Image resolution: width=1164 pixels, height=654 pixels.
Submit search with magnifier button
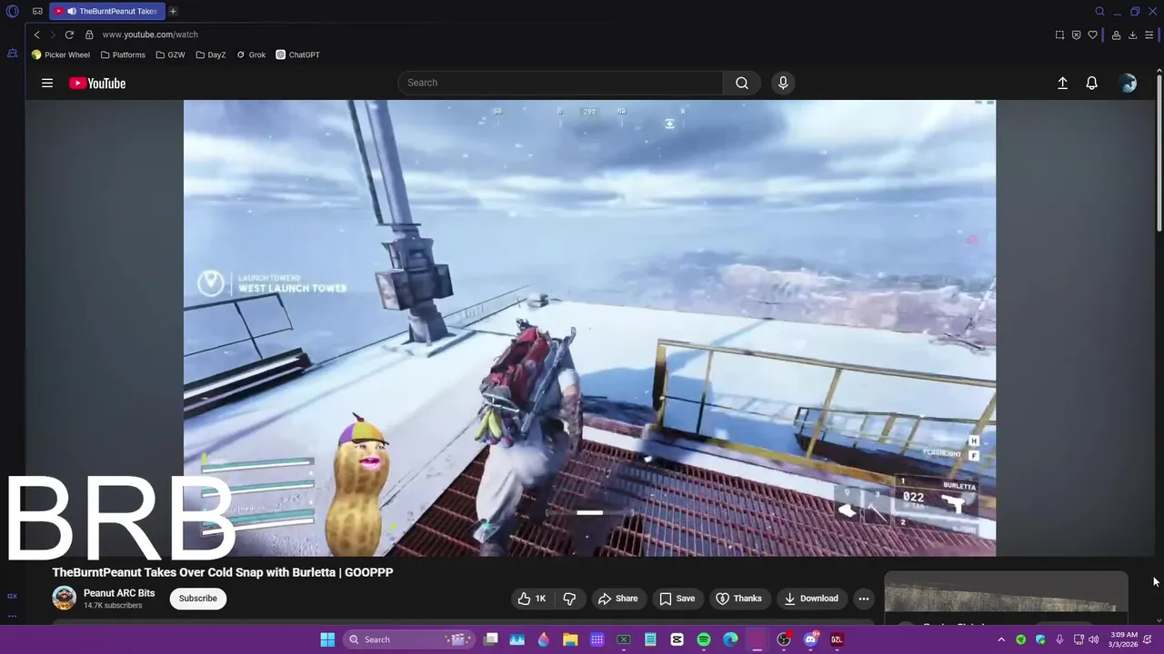[742, 83]
